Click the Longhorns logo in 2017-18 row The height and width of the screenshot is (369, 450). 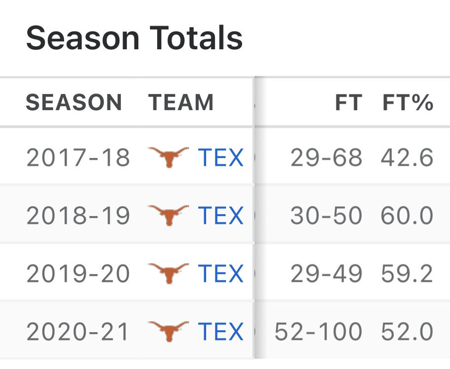[169, 157]
